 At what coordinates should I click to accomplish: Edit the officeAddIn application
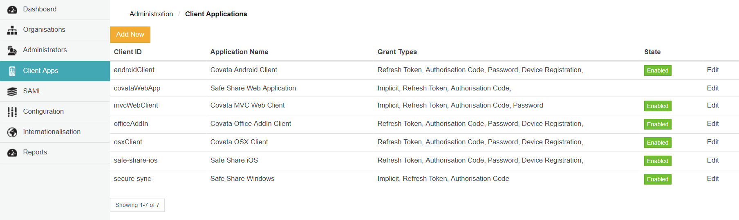point(712,124)
